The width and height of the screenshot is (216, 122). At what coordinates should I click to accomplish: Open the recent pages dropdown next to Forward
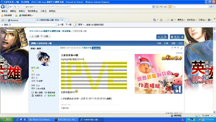tap(11, 7)
